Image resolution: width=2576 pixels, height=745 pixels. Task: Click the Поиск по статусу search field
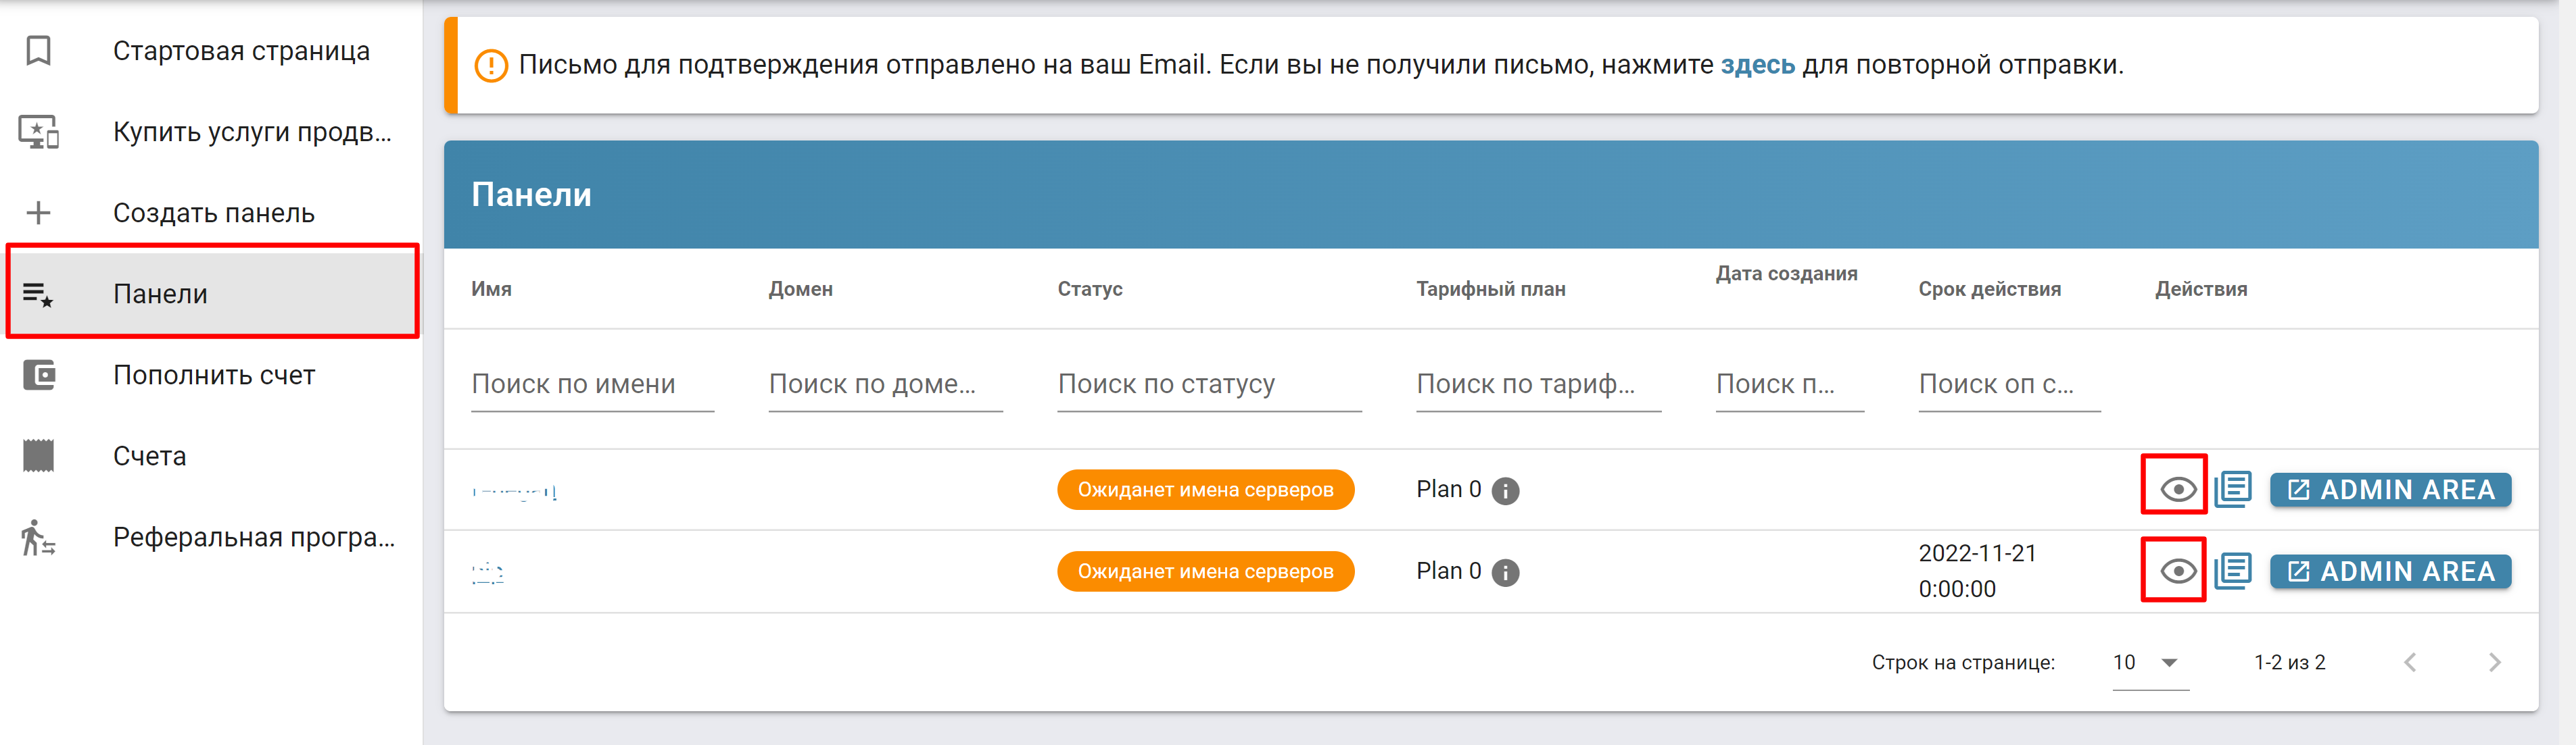click(1209, 384)
